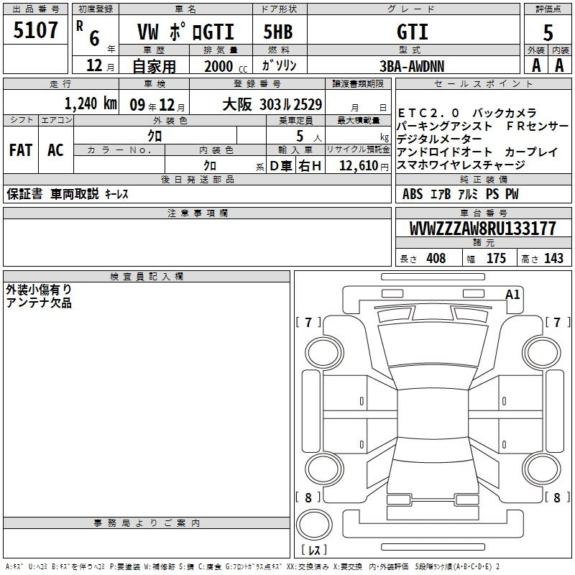Select デジタルメーター sales point
The image size is (575, 575).
[x=438, y=139]
